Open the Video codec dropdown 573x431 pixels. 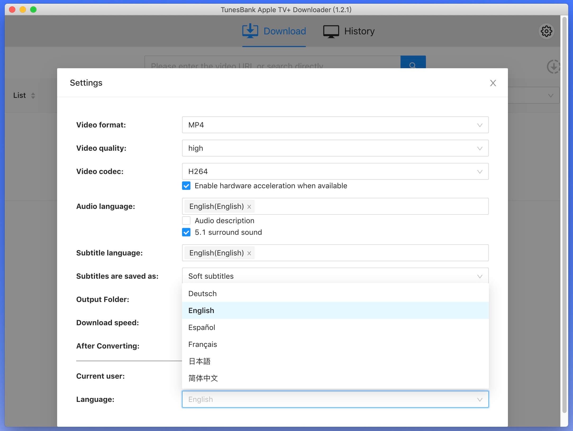pos(335,171)
